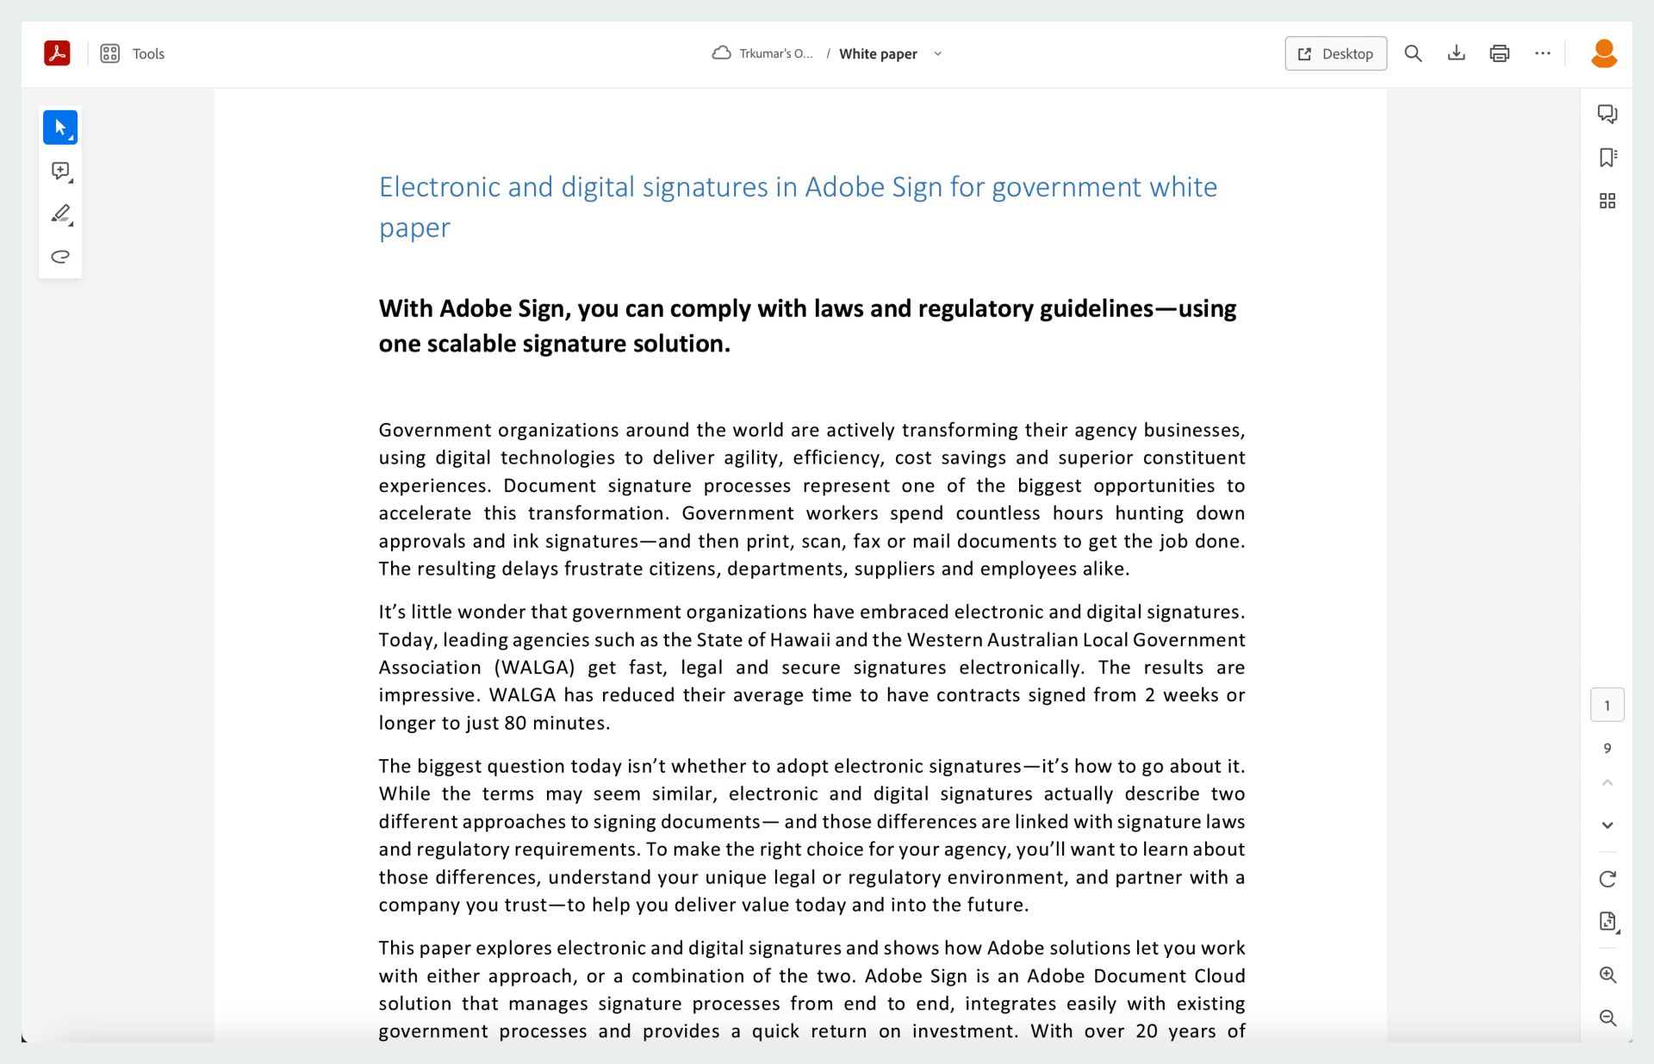Click the more options ellipsis menu
Viewport: 1654px width, 1064px height.
(1543, 53)
